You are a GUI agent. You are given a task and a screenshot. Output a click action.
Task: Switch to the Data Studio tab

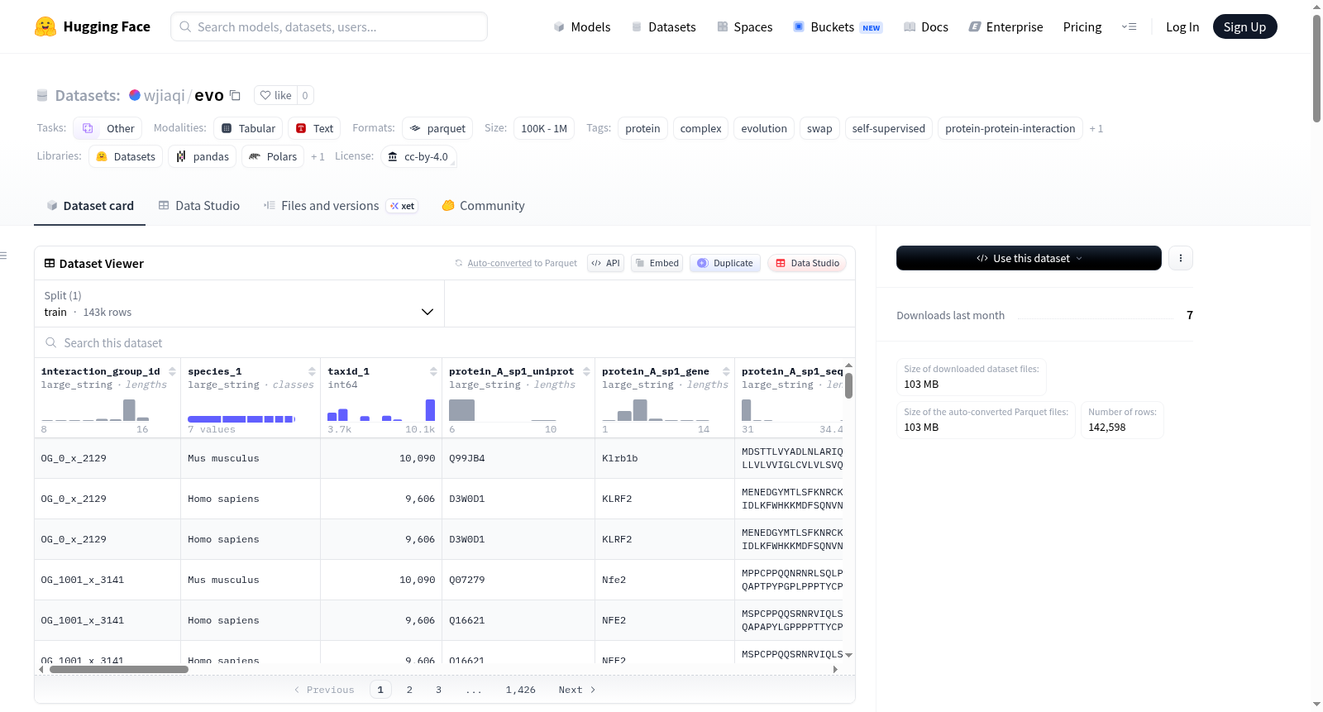(x=199, y=206)
